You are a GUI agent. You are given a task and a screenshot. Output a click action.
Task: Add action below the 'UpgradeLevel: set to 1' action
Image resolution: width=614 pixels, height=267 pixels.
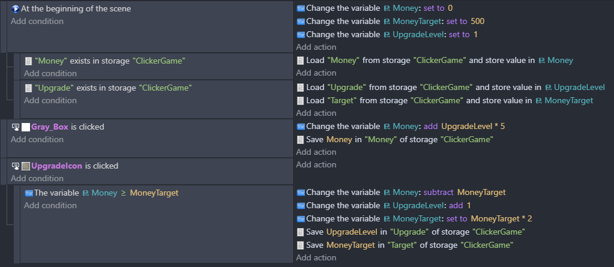[316, 47]
